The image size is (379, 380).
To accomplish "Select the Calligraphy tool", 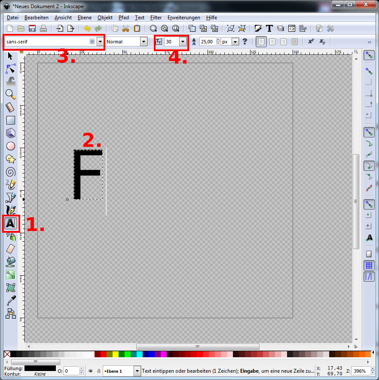I will pos(11,210).
